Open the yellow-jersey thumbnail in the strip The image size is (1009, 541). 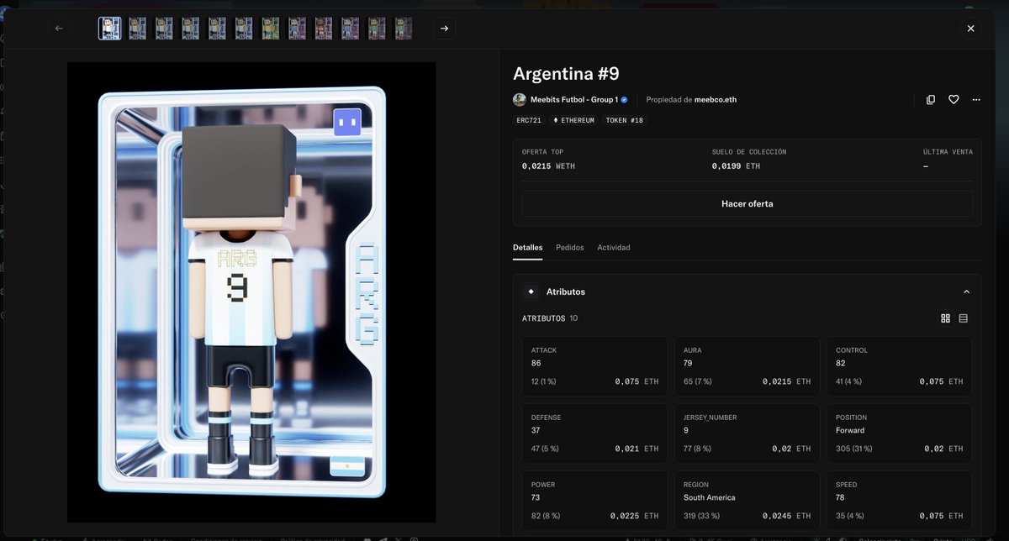tap(270, 29)
